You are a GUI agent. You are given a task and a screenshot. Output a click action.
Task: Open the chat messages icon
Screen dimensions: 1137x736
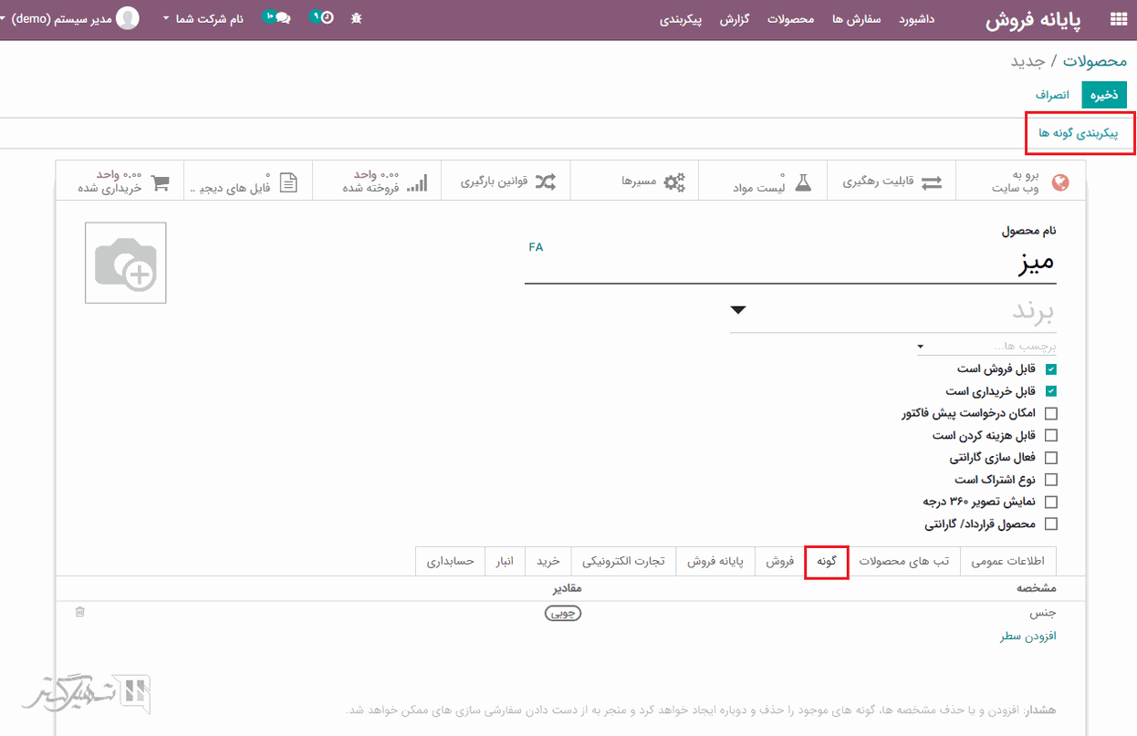coord(281,19)
